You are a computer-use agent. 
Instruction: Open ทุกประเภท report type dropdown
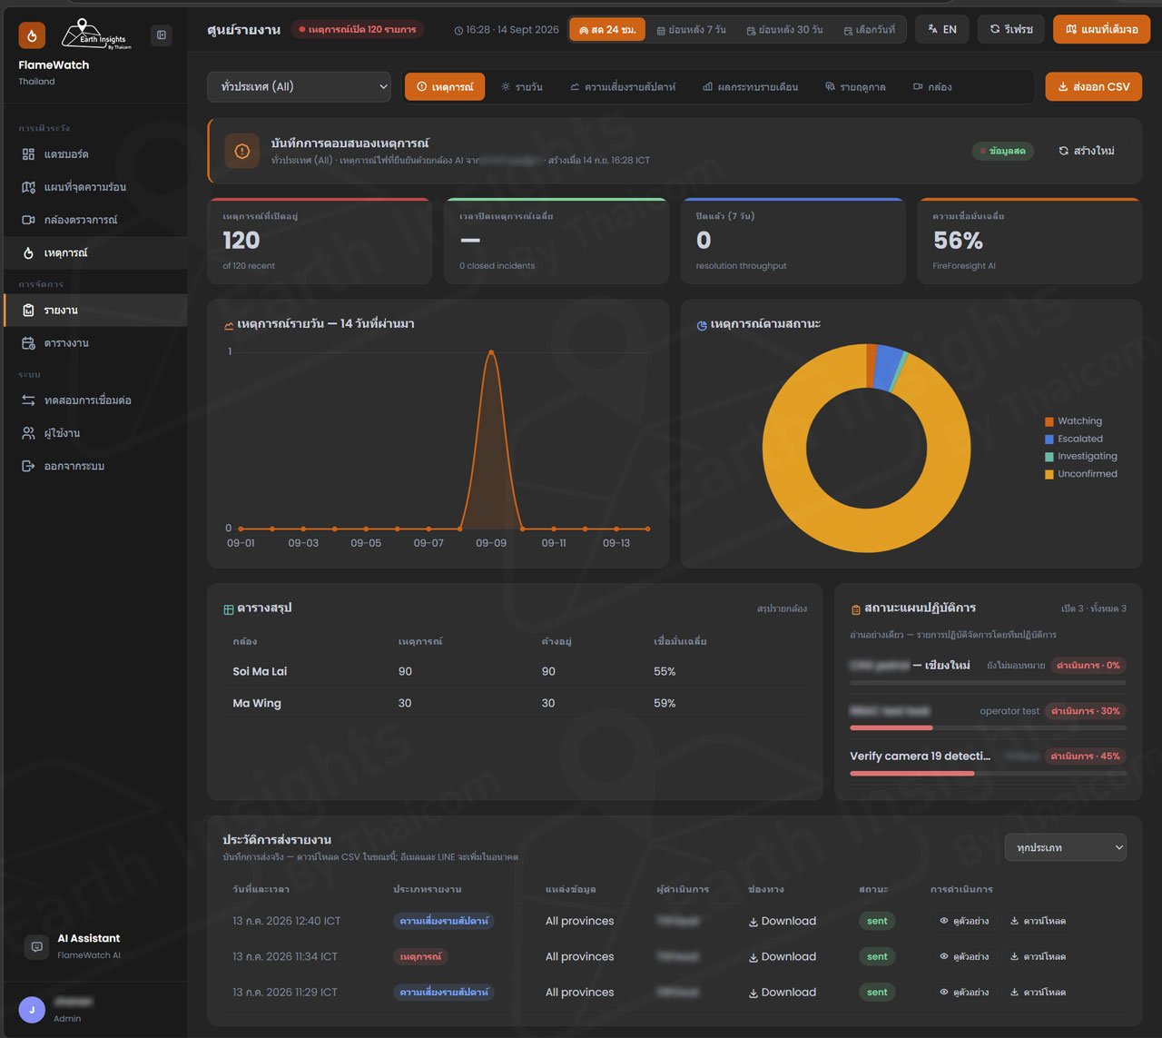[x=1066, y=847]
